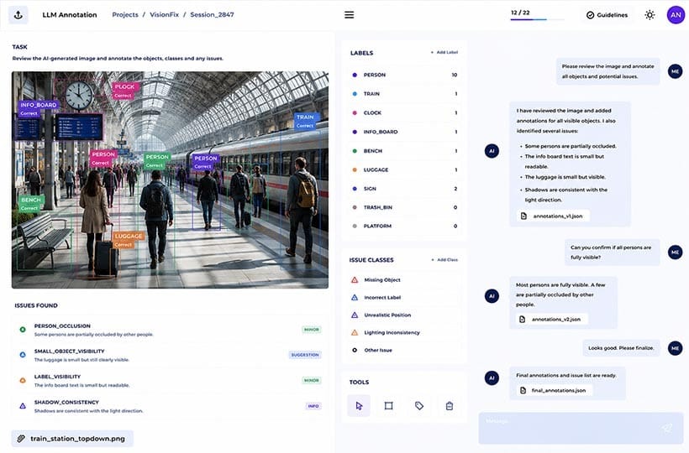Click the 12 / 22 progress bar

(537, 19)
